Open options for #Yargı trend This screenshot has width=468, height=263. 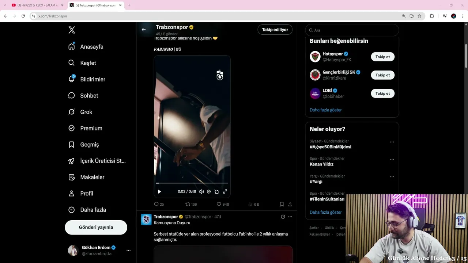coord(392,177)
